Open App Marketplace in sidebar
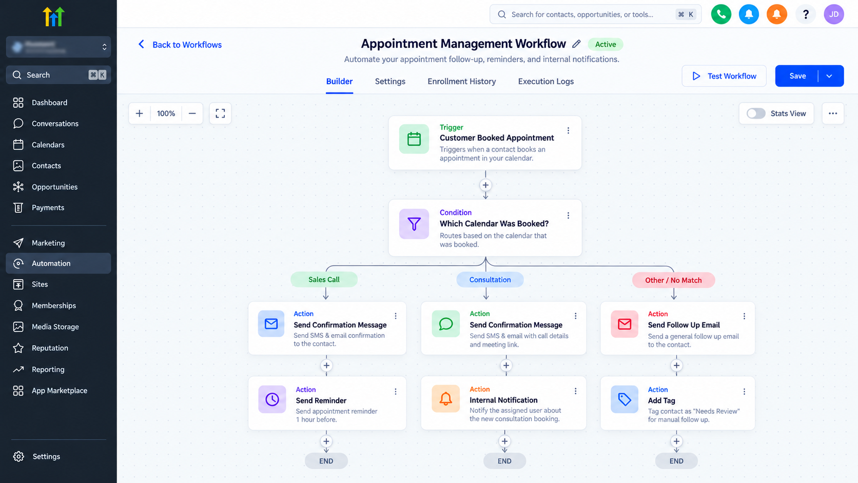This screenshot has width=858, height=483. click(59, 391)
